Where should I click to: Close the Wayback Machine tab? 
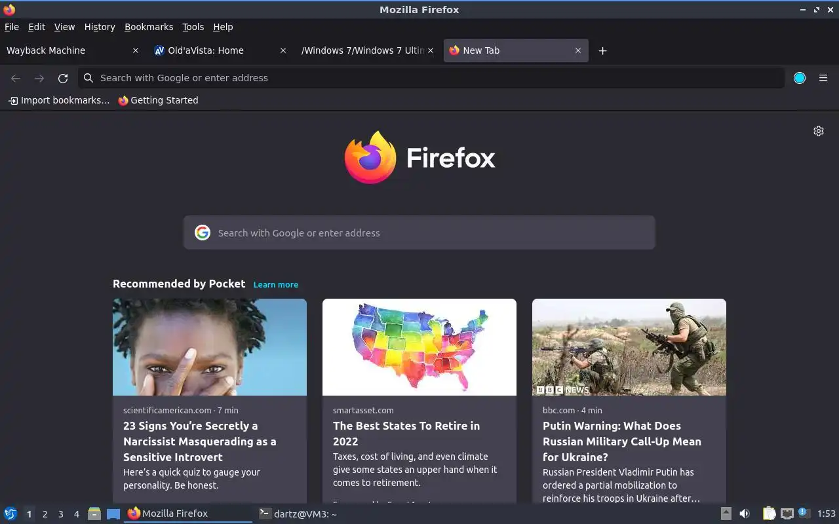coord(136,50)
